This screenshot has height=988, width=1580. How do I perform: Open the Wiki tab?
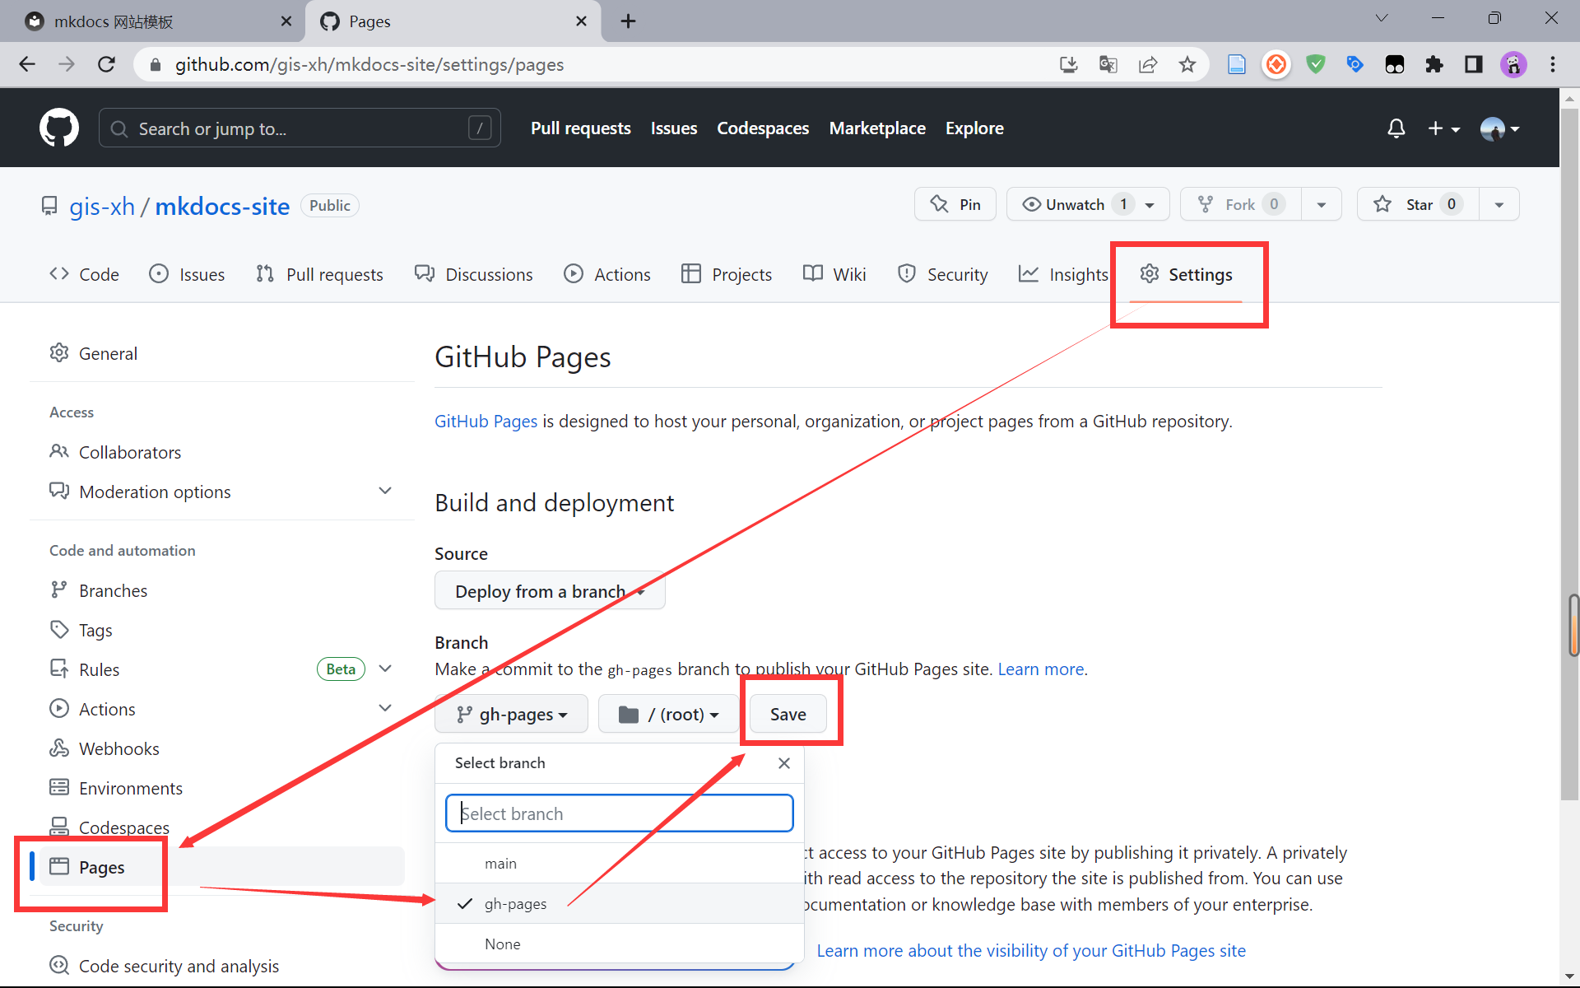coord(834,274)
